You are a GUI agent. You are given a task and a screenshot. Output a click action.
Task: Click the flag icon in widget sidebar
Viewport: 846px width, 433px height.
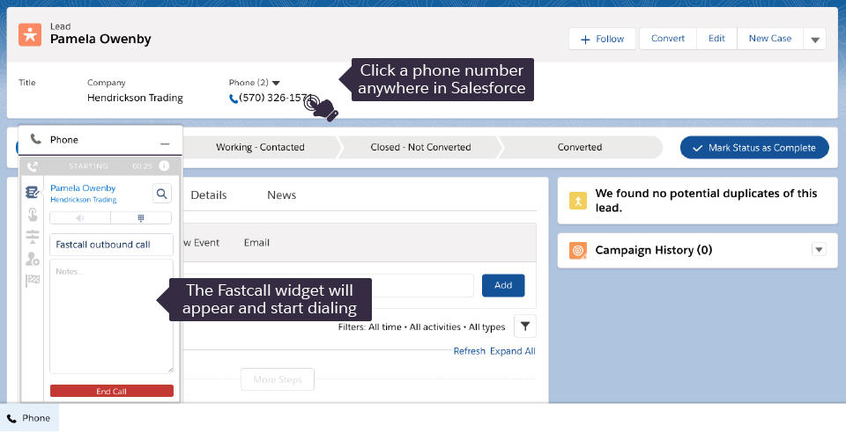click(33, 281)
